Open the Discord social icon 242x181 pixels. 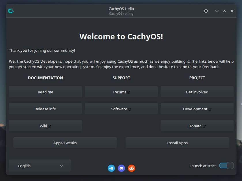pyautogui.click(x=121, y=168)
